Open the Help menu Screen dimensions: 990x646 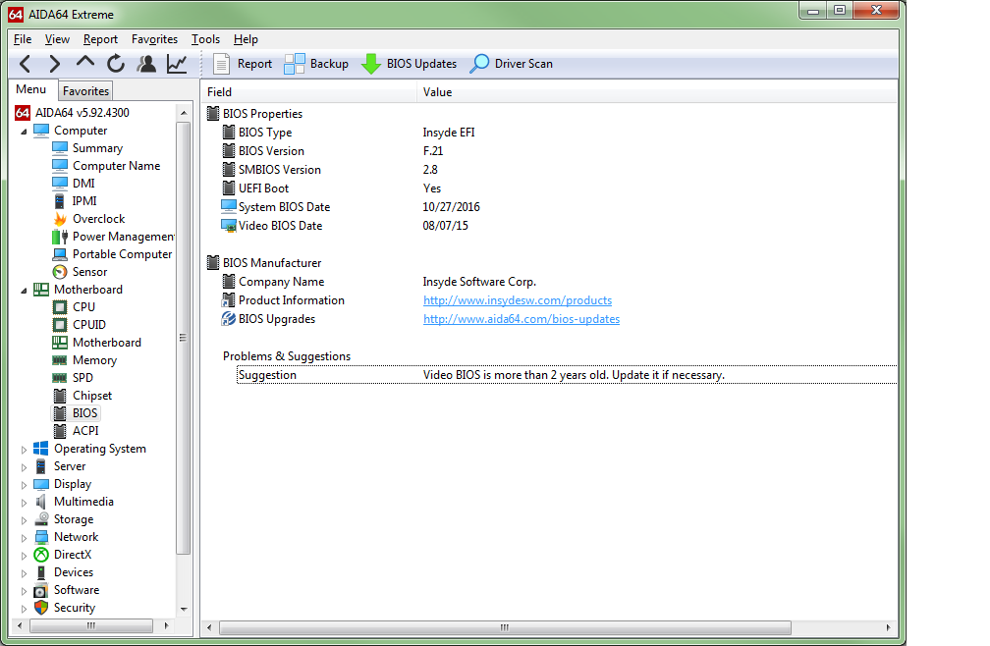pyautogui.click(x=246, y=39)
